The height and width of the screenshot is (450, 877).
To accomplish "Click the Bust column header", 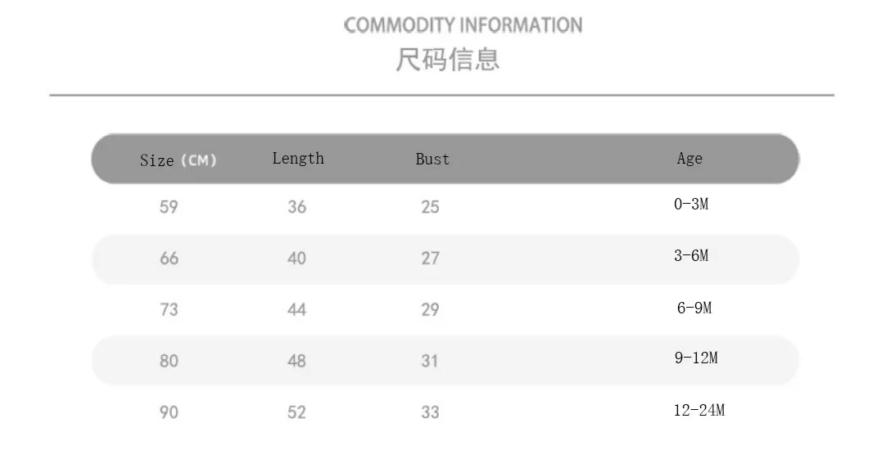I will (x=432, y=159).
